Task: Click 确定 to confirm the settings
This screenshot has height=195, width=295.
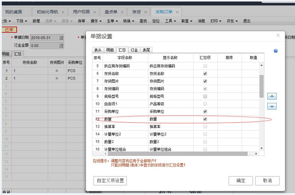Action: (241, 180)
